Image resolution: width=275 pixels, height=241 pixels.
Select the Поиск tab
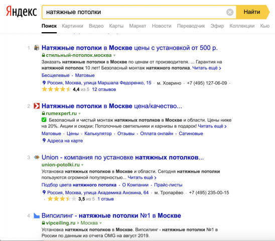pyautogui.click(x=49, y=26)
